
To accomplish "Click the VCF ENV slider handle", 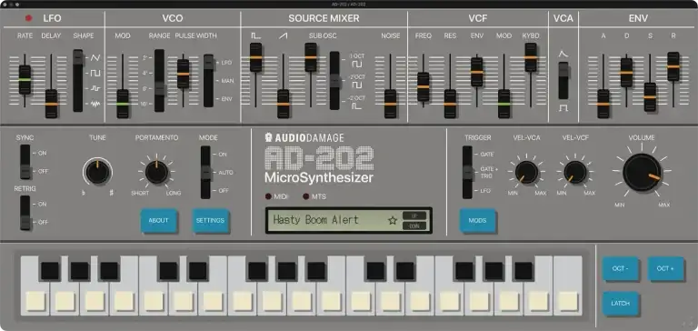I will click(x=477, y=72).
